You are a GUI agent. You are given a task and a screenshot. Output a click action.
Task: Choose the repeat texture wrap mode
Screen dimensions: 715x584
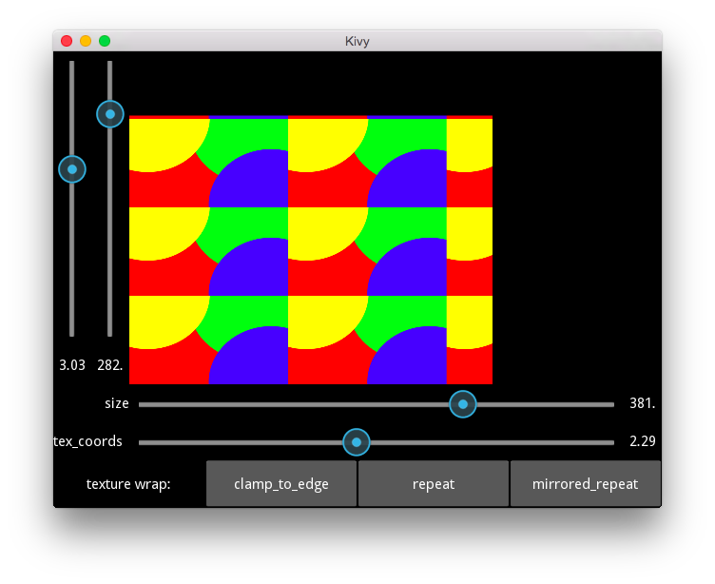[x=434, y=483]
